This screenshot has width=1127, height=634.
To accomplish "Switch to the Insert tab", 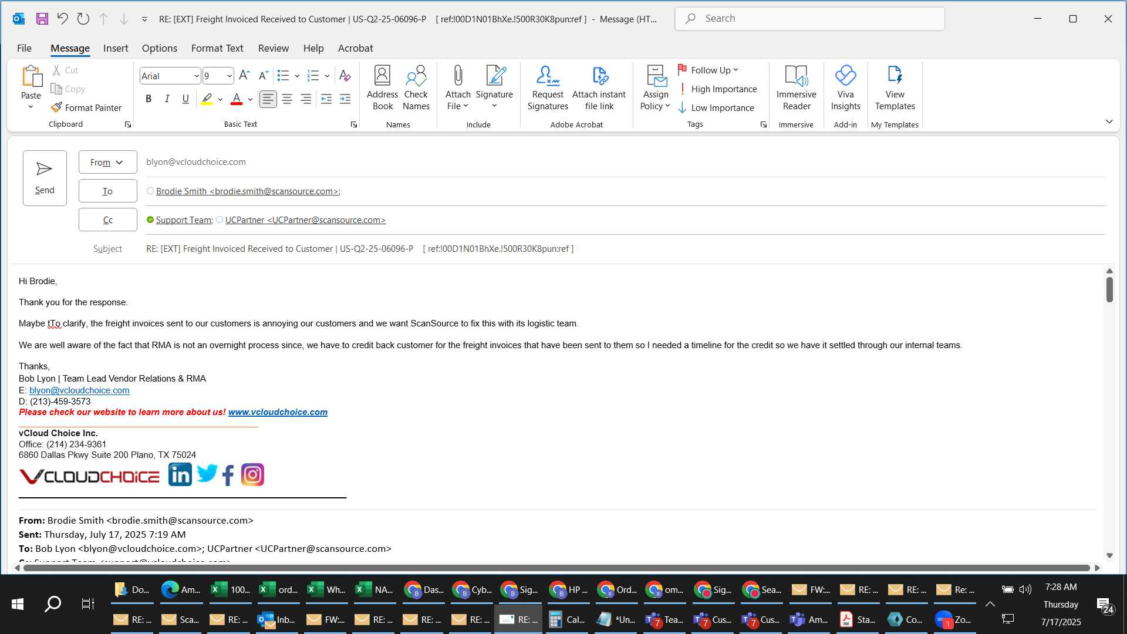I will [116, 48].
